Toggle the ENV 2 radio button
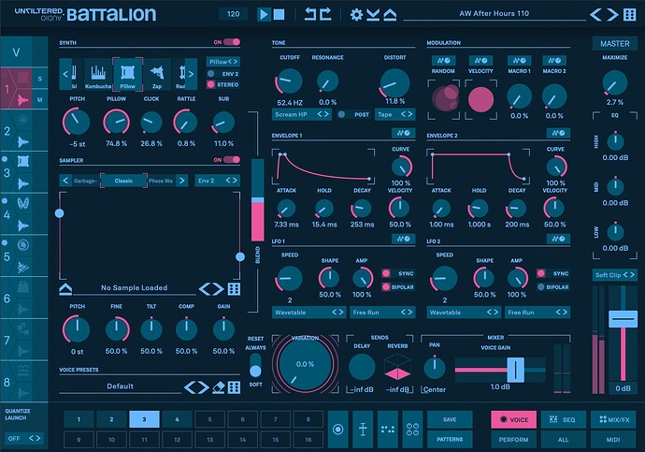This screenshot has width=645, height=452. (x=211, y=74)
